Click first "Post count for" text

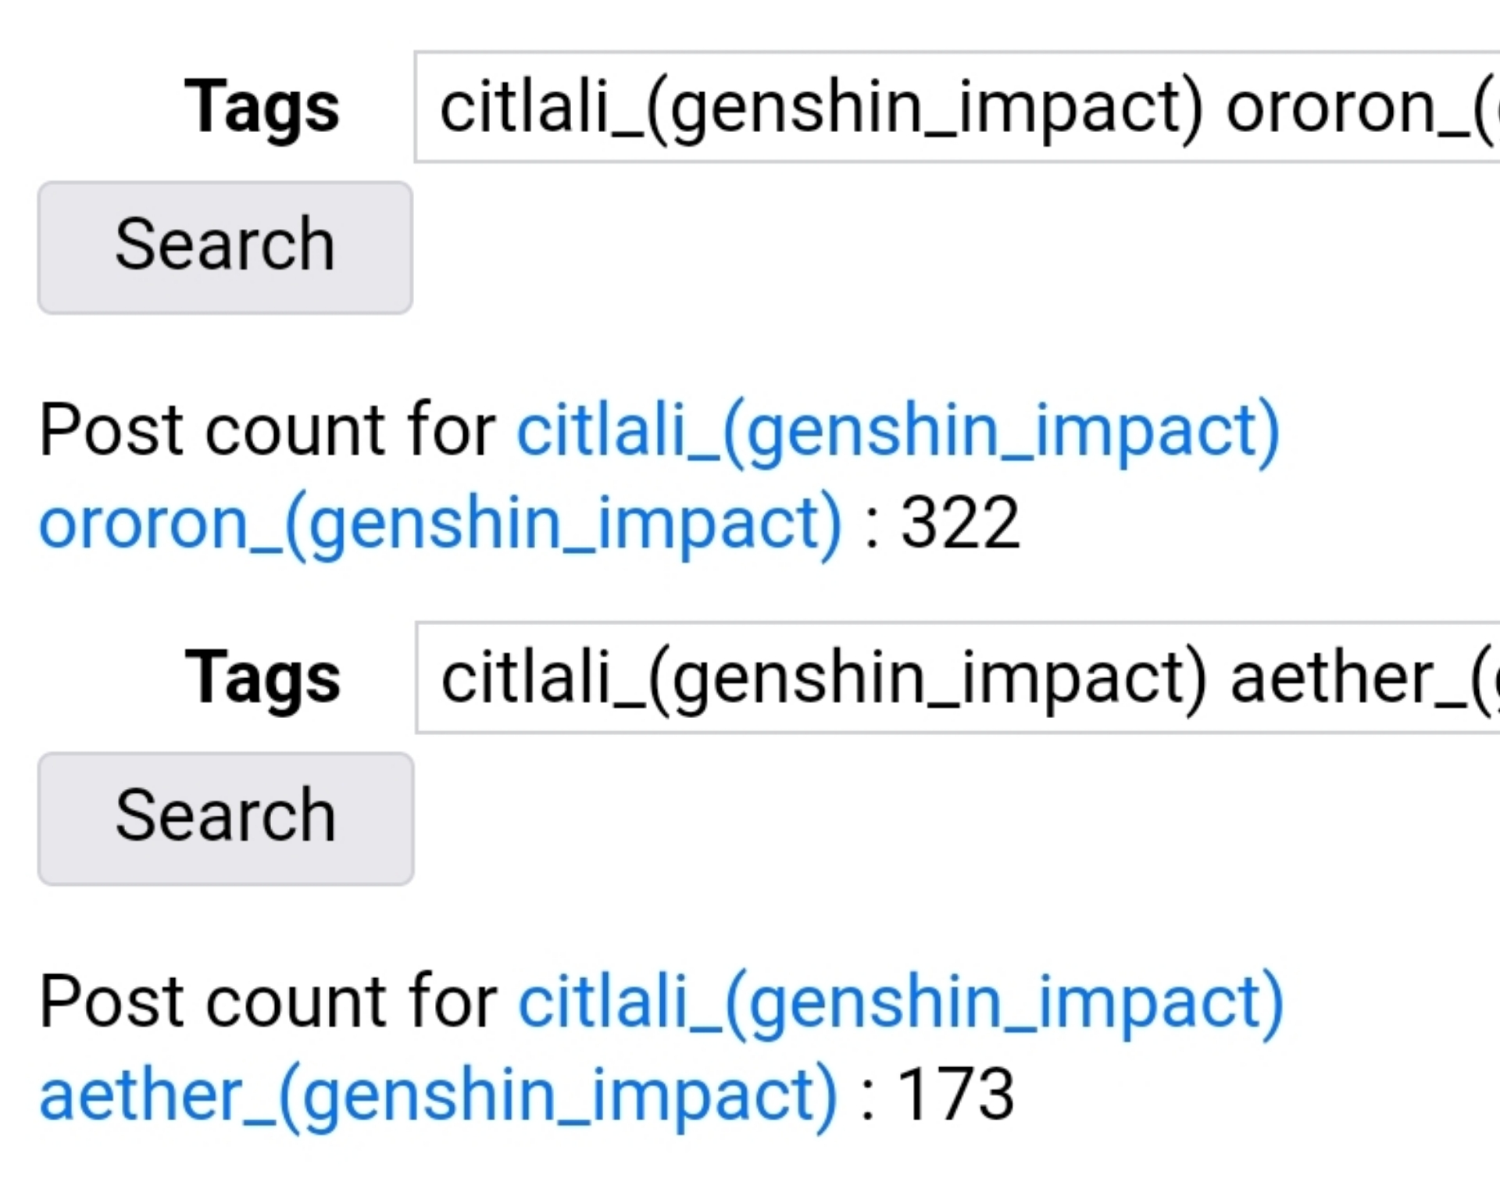coord(268,429)
